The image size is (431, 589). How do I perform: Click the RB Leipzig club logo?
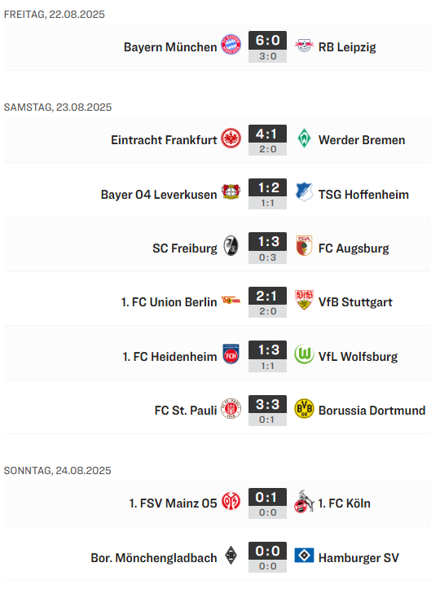pos(304,46)
